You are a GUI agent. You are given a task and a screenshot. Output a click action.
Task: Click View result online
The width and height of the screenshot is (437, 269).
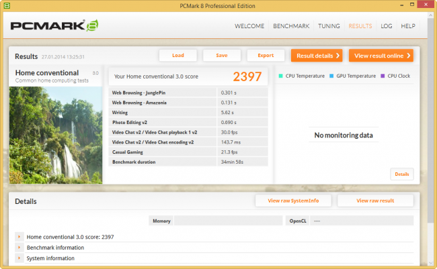(381, 56)
